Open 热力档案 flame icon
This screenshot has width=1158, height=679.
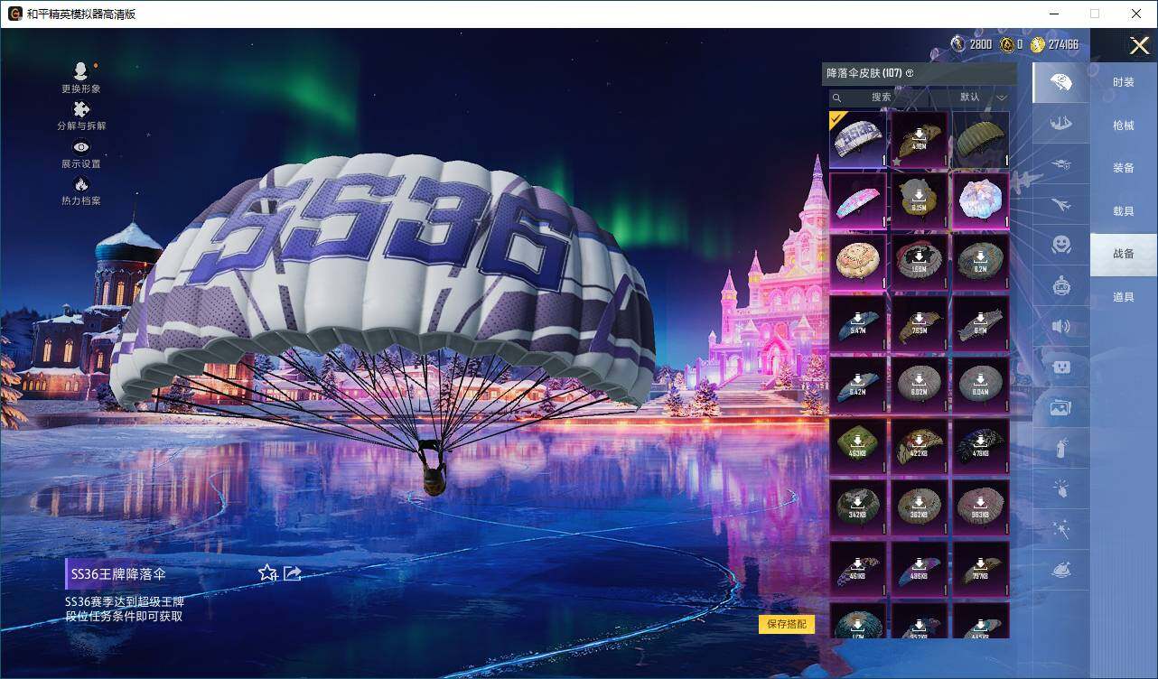81,184
